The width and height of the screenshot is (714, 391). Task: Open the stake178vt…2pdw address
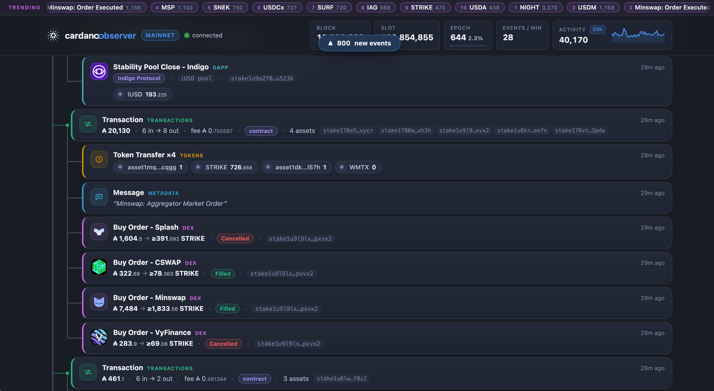pyautogui.click(x=580, y=131)
